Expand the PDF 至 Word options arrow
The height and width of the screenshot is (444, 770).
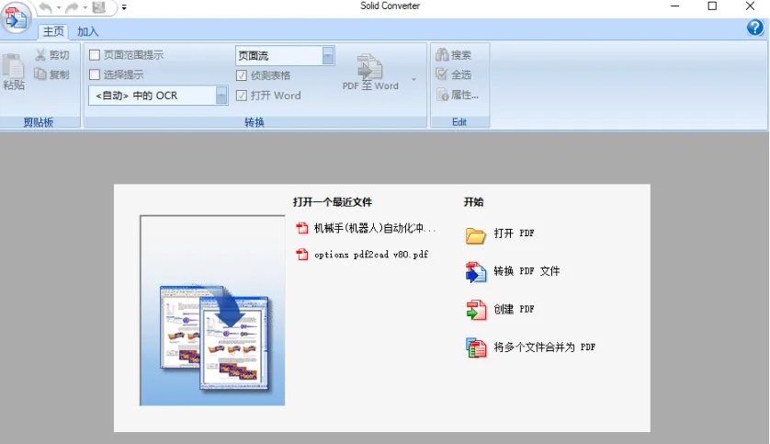tap(414, 79)
